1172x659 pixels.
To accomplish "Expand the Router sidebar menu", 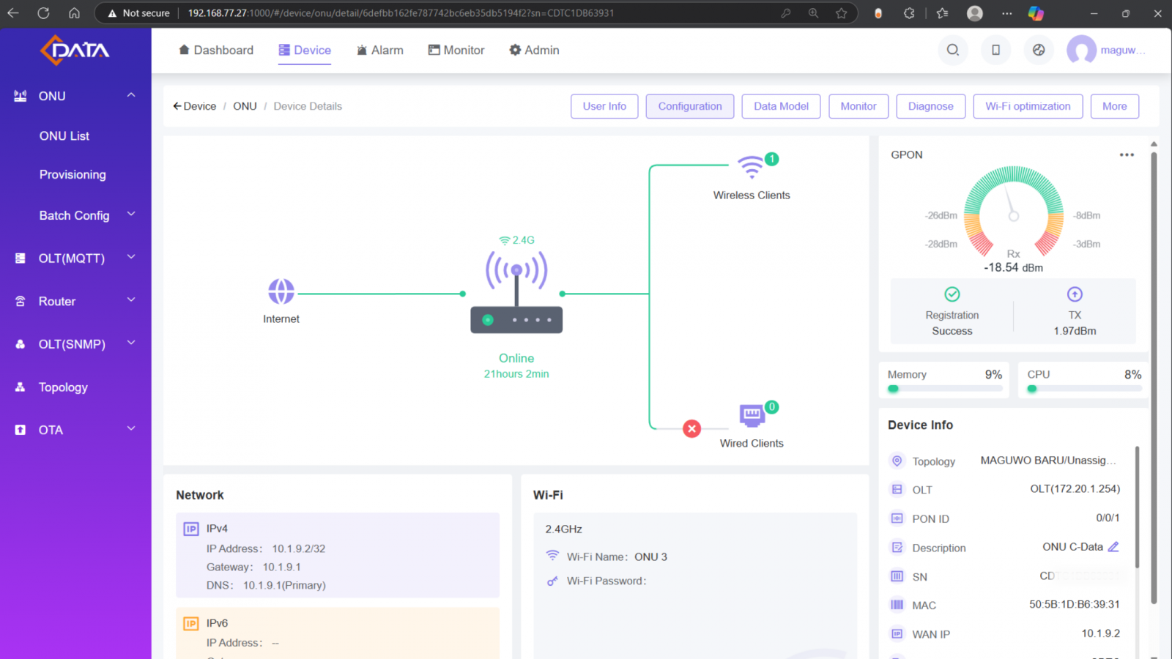I will point(131,300).
